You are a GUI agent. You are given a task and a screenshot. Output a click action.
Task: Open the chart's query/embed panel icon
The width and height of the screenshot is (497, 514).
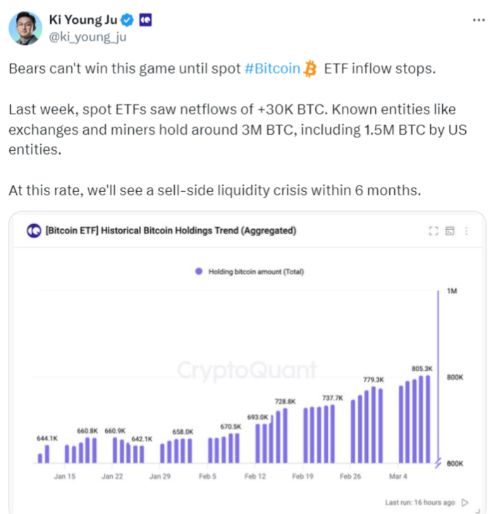tap(450, 231)
